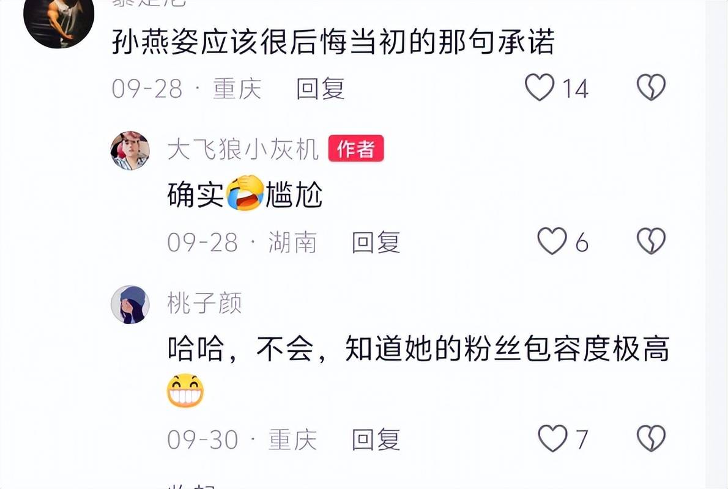Viewport: 728px width, 489px height.
Task: Dislike the 孙燕姿 promise comment
Action: tap(651, 87)
